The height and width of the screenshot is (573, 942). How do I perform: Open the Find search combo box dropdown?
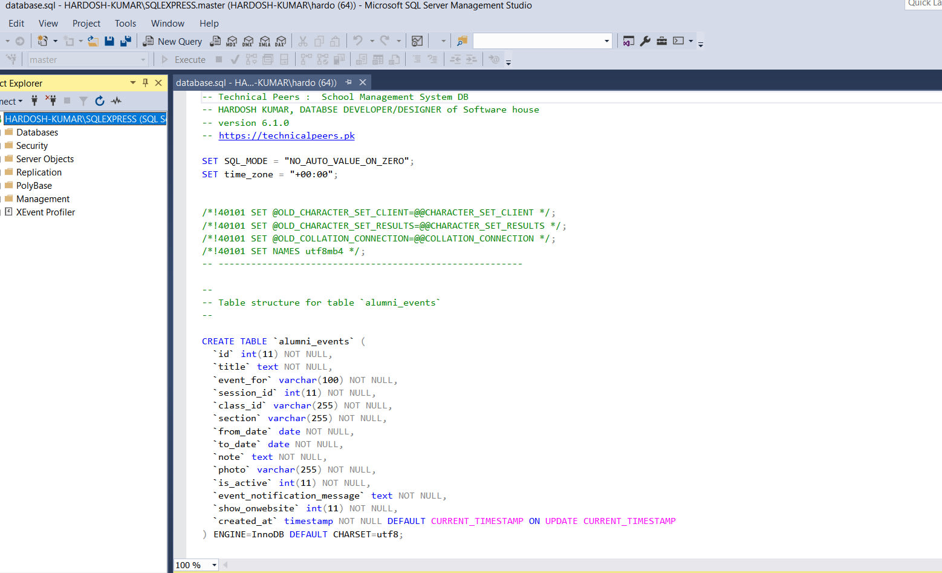tap(606, 41)
